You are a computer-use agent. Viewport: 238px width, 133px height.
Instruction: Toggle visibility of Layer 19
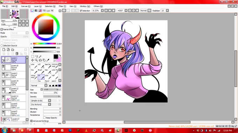[x=3, y=66]
